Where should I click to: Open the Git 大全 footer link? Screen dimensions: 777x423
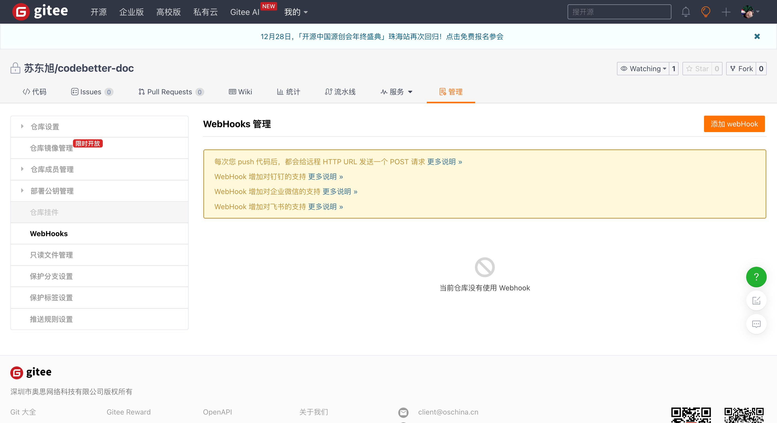coord(23,412)
